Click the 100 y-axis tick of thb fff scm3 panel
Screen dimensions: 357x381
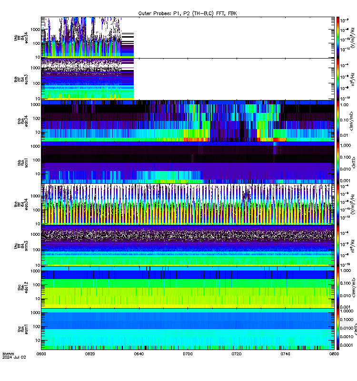(37, 83)
